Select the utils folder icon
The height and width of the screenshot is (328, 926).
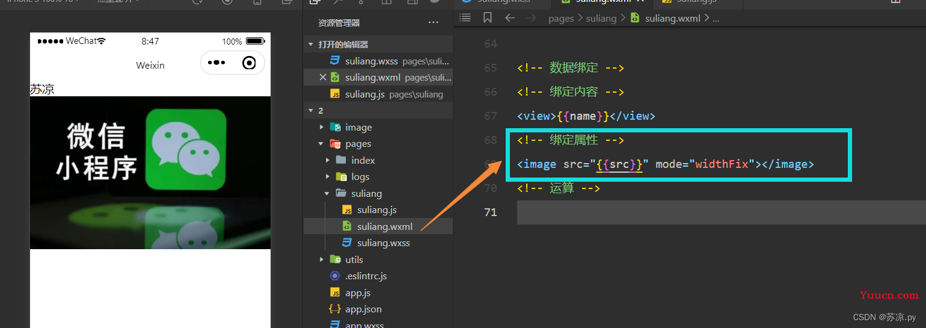click(x=336, y=259)
